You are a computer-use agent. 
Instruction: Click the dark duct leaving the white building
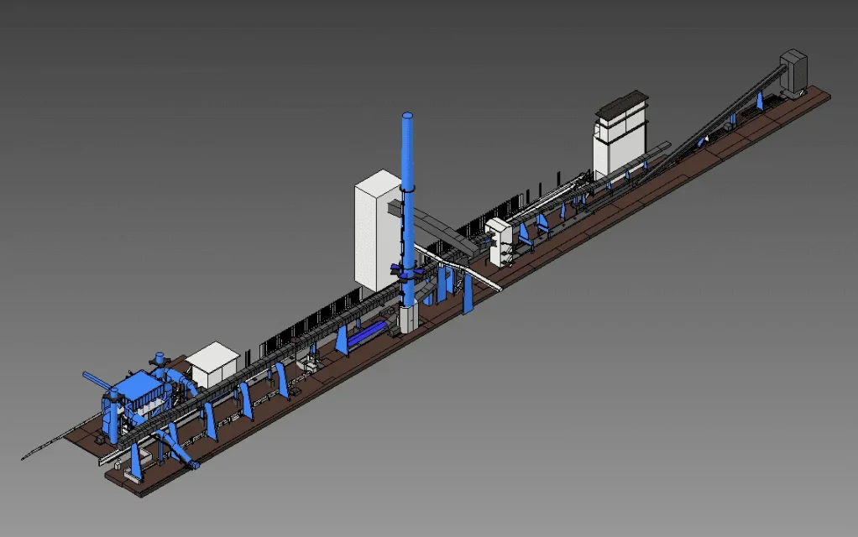click(x=437, y=227)
